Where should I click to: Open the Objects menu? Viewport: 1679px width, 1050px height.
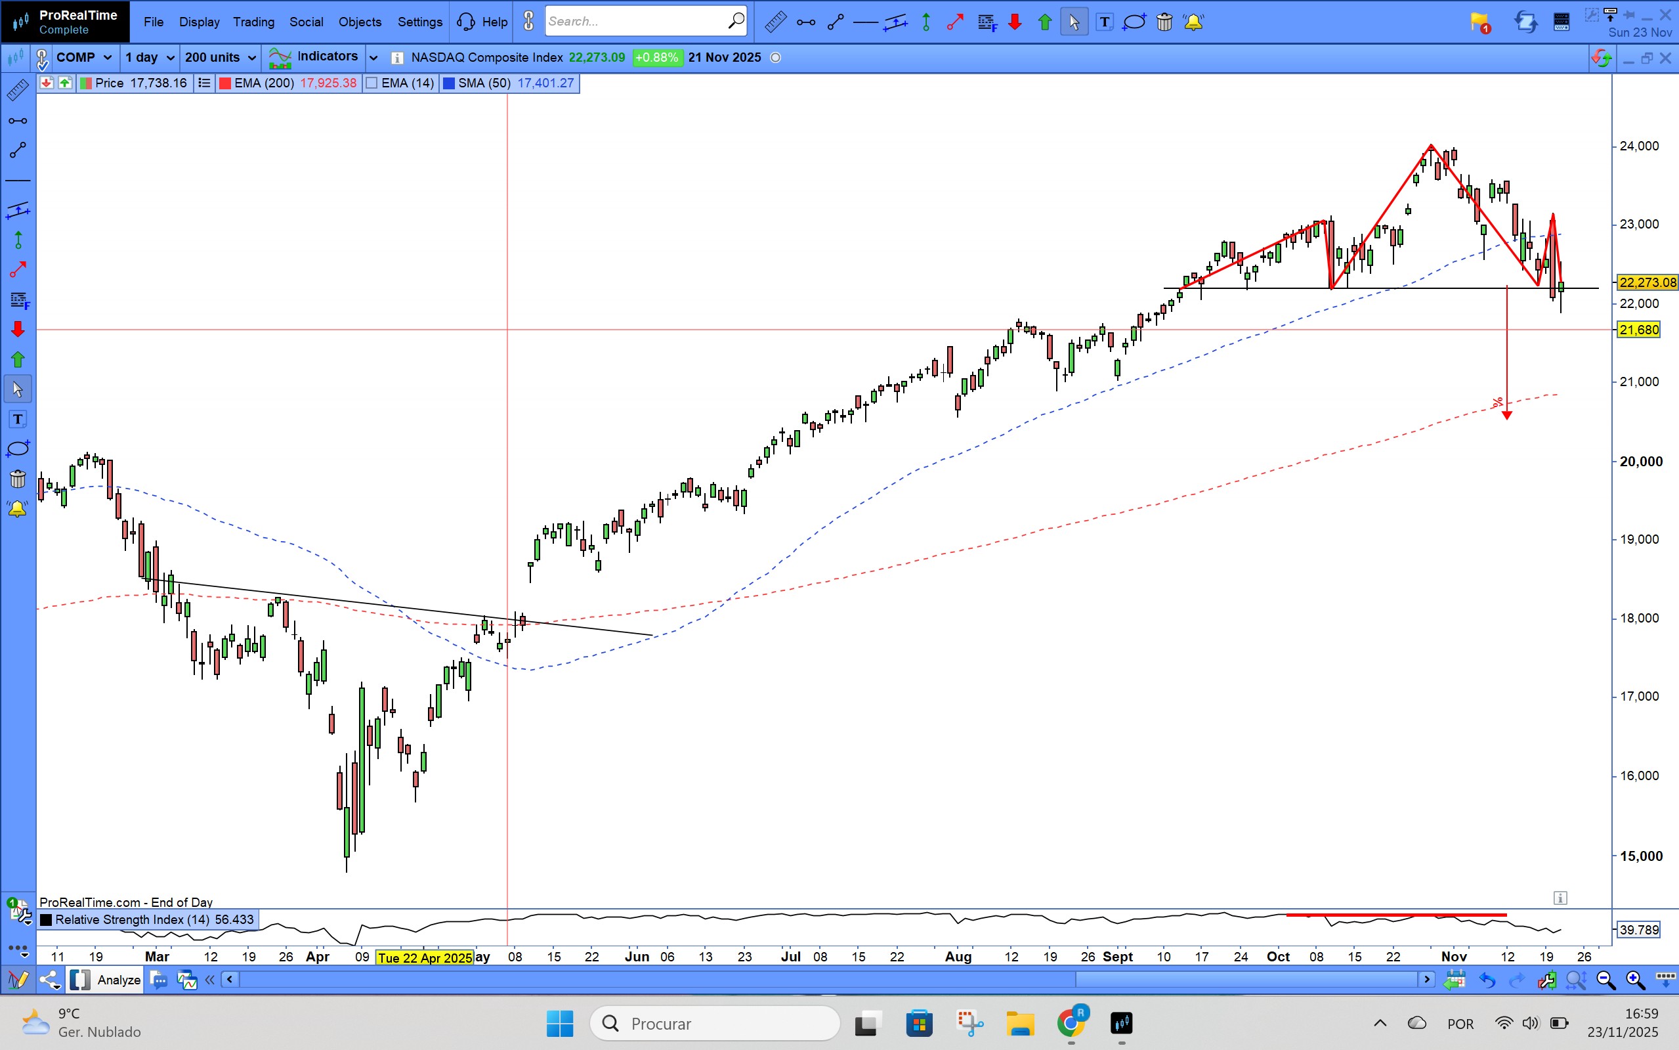(360, 22)
